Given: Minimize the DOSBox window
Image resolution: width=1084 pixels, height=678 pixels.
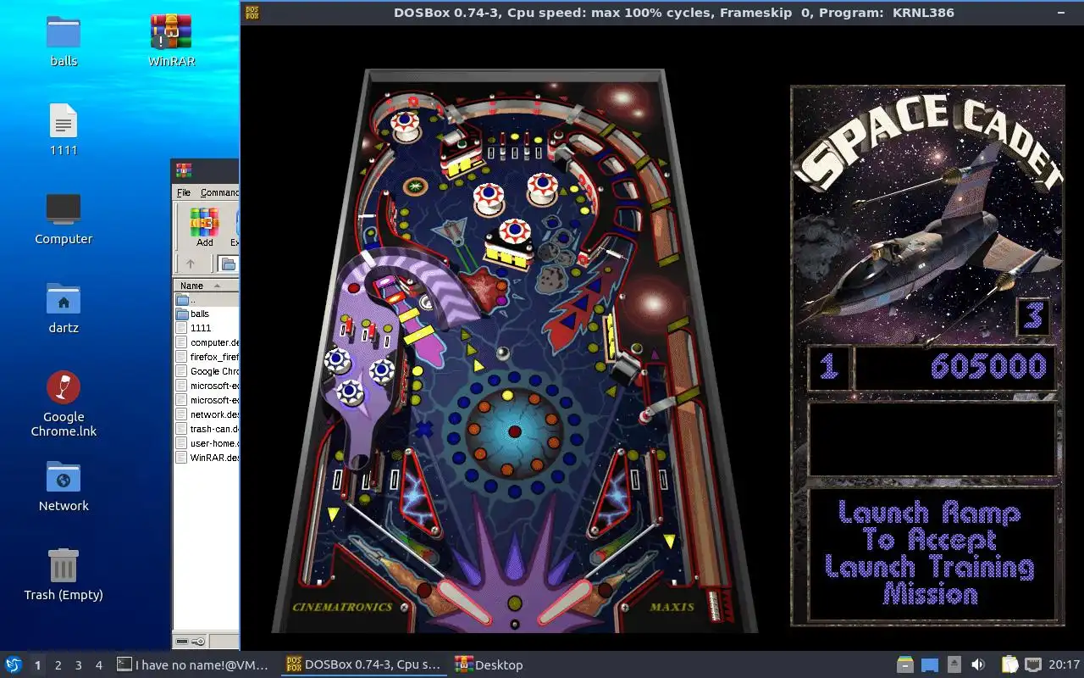Looking at the screenshot, I should click(x=1062, y=13).
